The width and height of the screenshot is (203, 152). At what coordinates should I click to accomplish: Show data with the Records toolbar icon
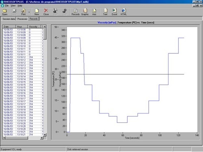pos(76,11)
